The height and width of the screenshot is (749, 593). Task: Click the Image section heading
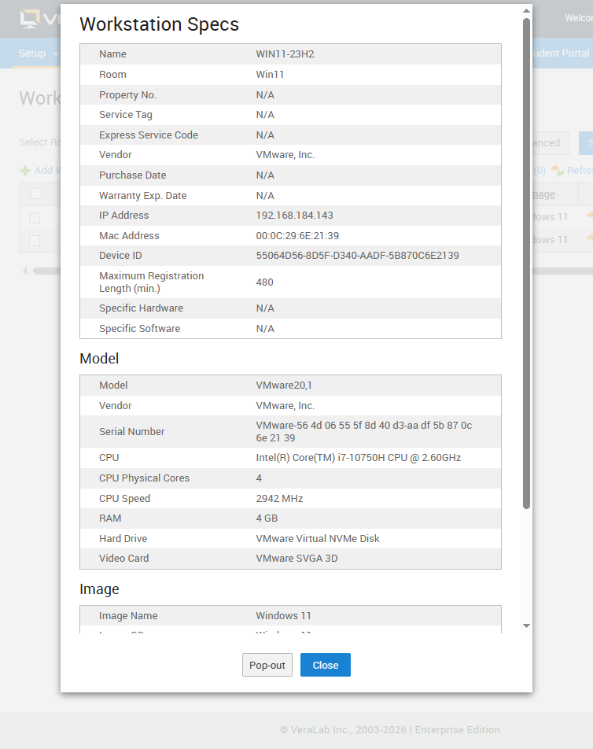tap(99, 589)
